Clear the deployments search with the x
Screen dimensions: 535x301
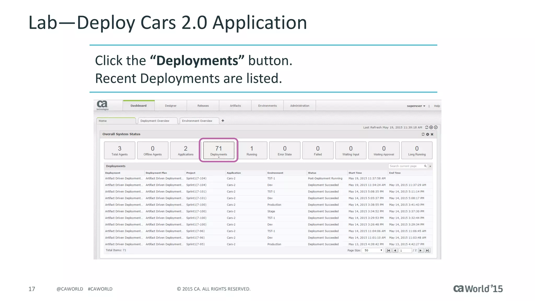click(430, 166)
